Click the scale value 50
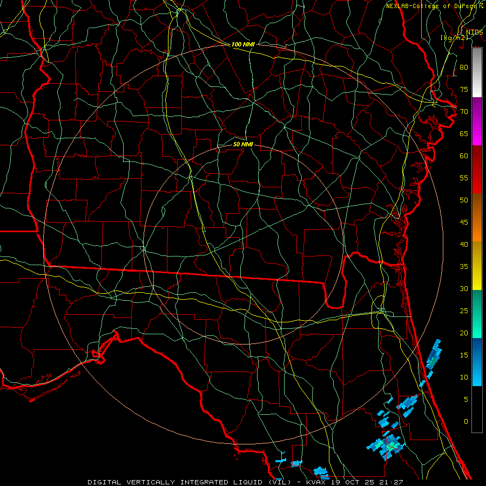Viewport: 486px width, 486px height. tap(464, 200)
